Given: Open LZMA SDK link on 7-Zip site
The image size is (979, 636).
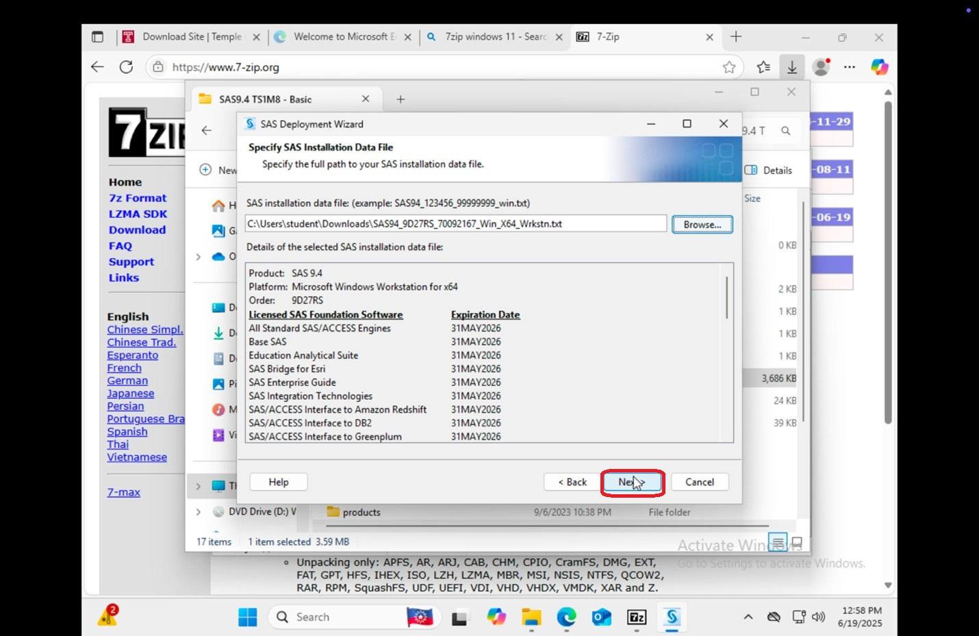Looking at the screenshot, I should coord(138,214).
